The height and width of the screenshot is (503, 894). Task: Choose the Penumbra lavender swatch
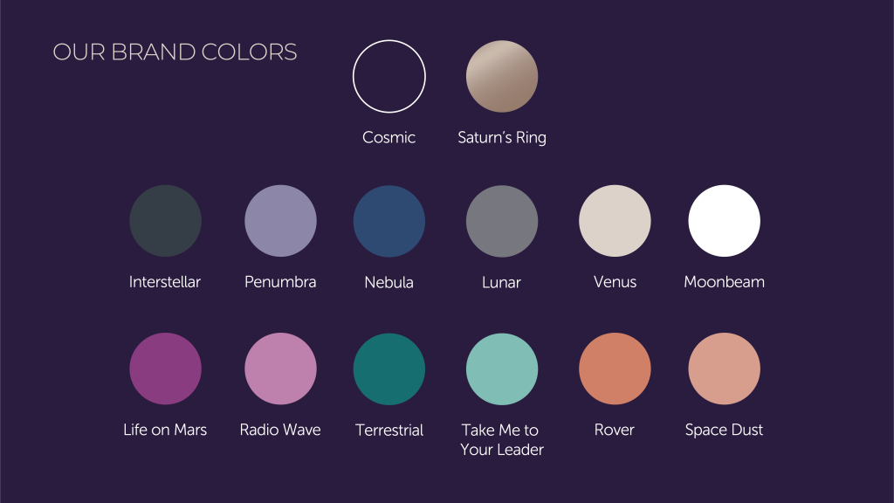[x=280, y=221]
